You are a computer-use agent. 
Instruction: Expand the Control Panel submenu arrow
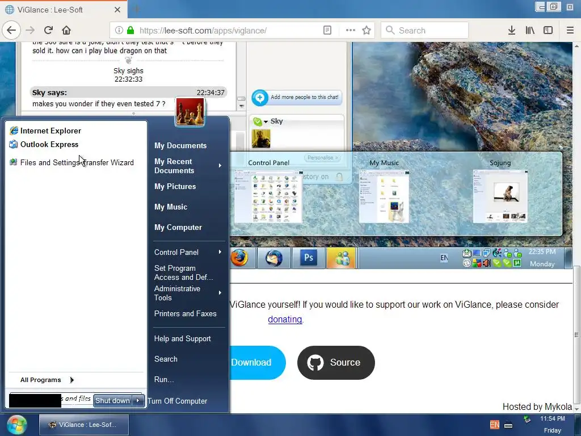pyautogui.click(x=220, y=251)
